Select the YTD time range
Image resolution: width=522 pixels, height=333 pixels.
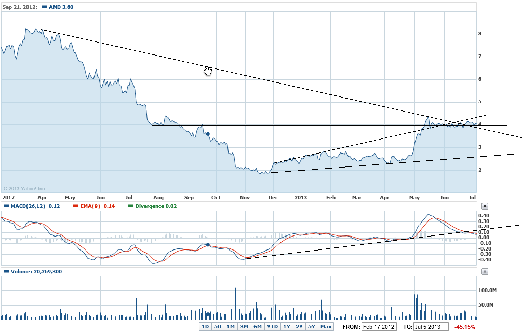[273, 327]
